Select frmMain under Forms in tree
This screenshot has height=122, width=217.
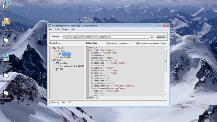point(66,54)
